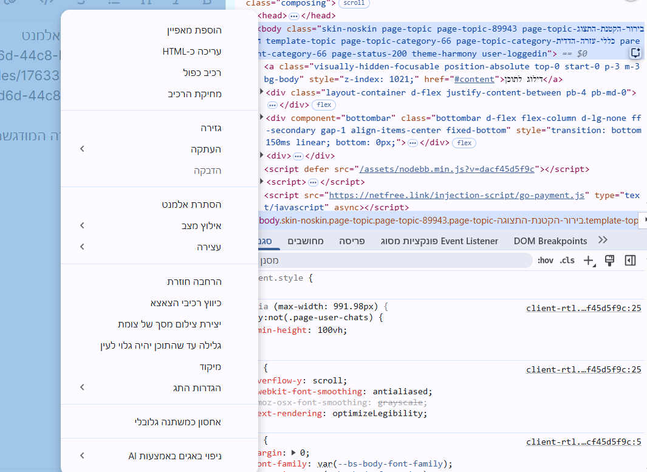The width and height of the screenshot is (647, 472).
Task: Toggle the .cls element classes pane
Action: coord(567,260)
